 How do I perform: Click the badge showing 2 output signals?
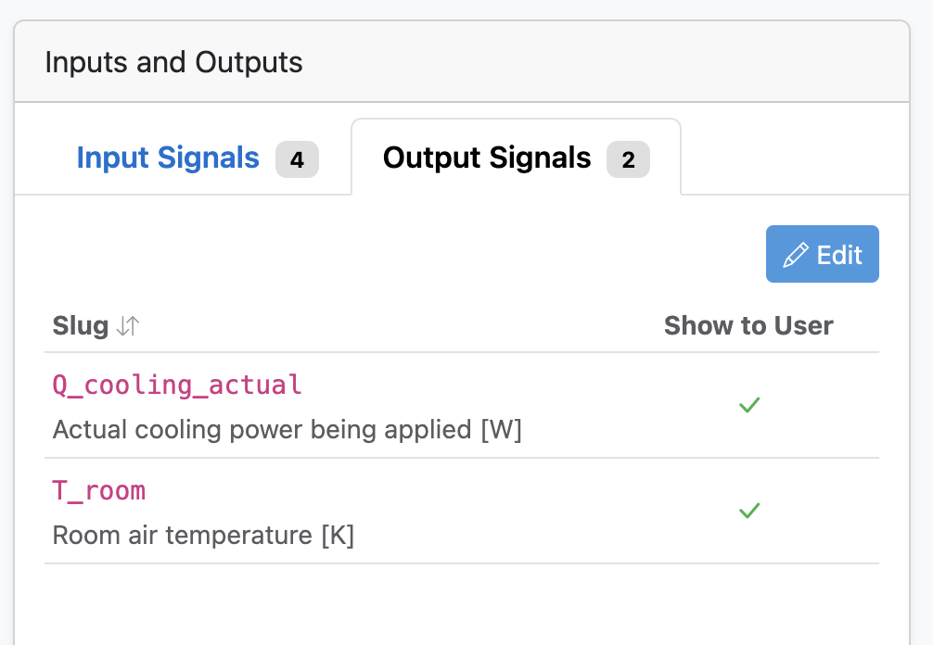click(628, 159)
